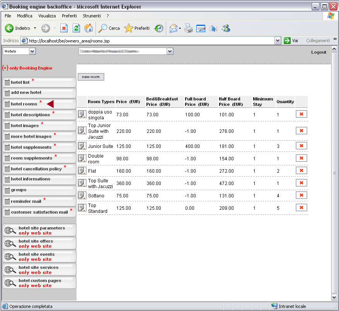The image size is (339, 311).
Task: Click edit icon for Junior Suite row
Action: pos(82,146)
